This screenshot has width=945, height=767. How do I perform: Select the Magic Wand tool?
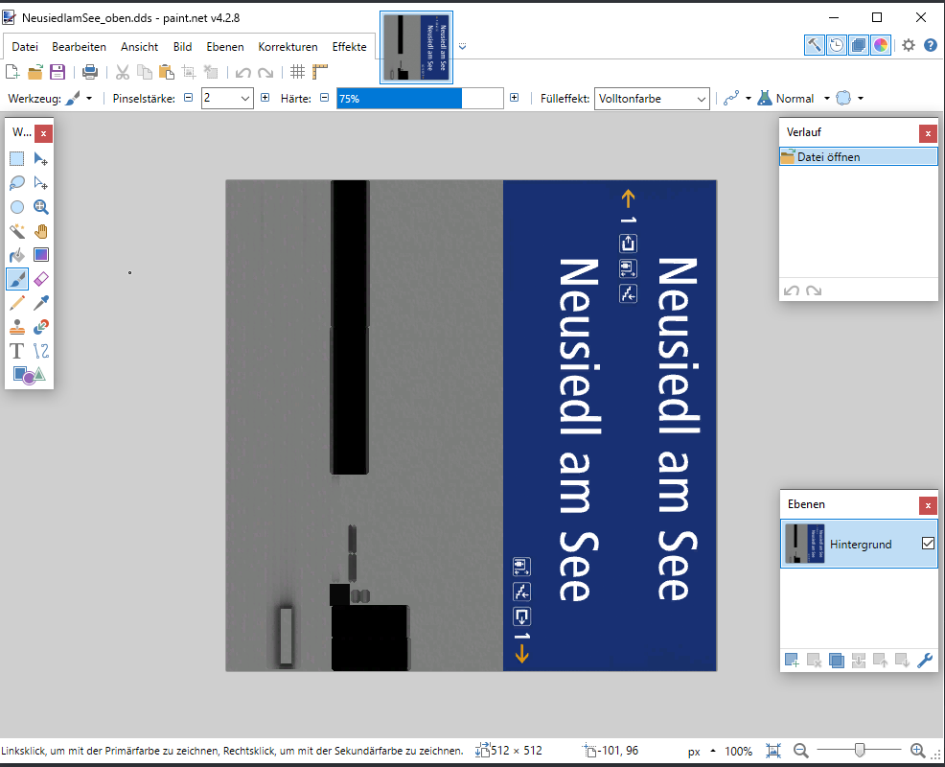point(17,231)
